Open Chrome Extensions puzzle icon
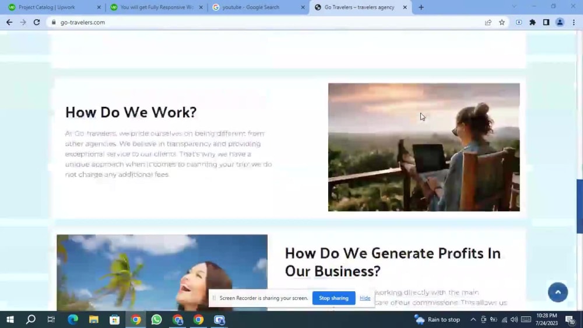The image size is (583, 328). (x=532, y=22)
